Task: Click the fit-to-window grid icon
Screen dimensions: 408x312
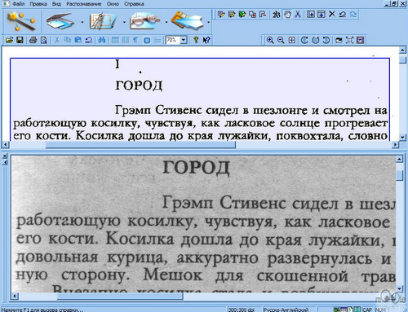Action: tap(291, 40)
